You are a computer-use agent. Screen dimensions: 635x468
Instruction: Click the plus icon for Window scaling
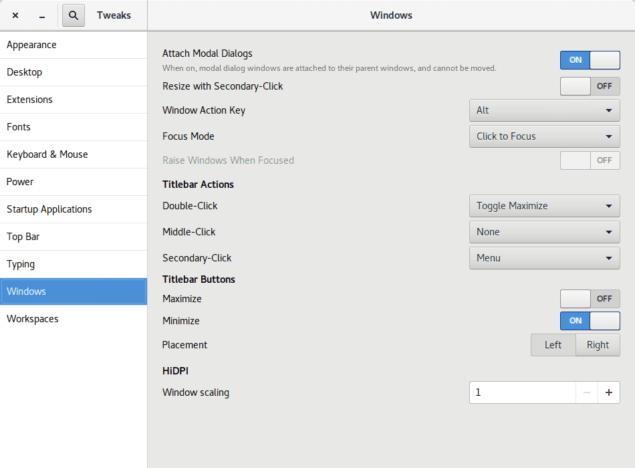608,392
